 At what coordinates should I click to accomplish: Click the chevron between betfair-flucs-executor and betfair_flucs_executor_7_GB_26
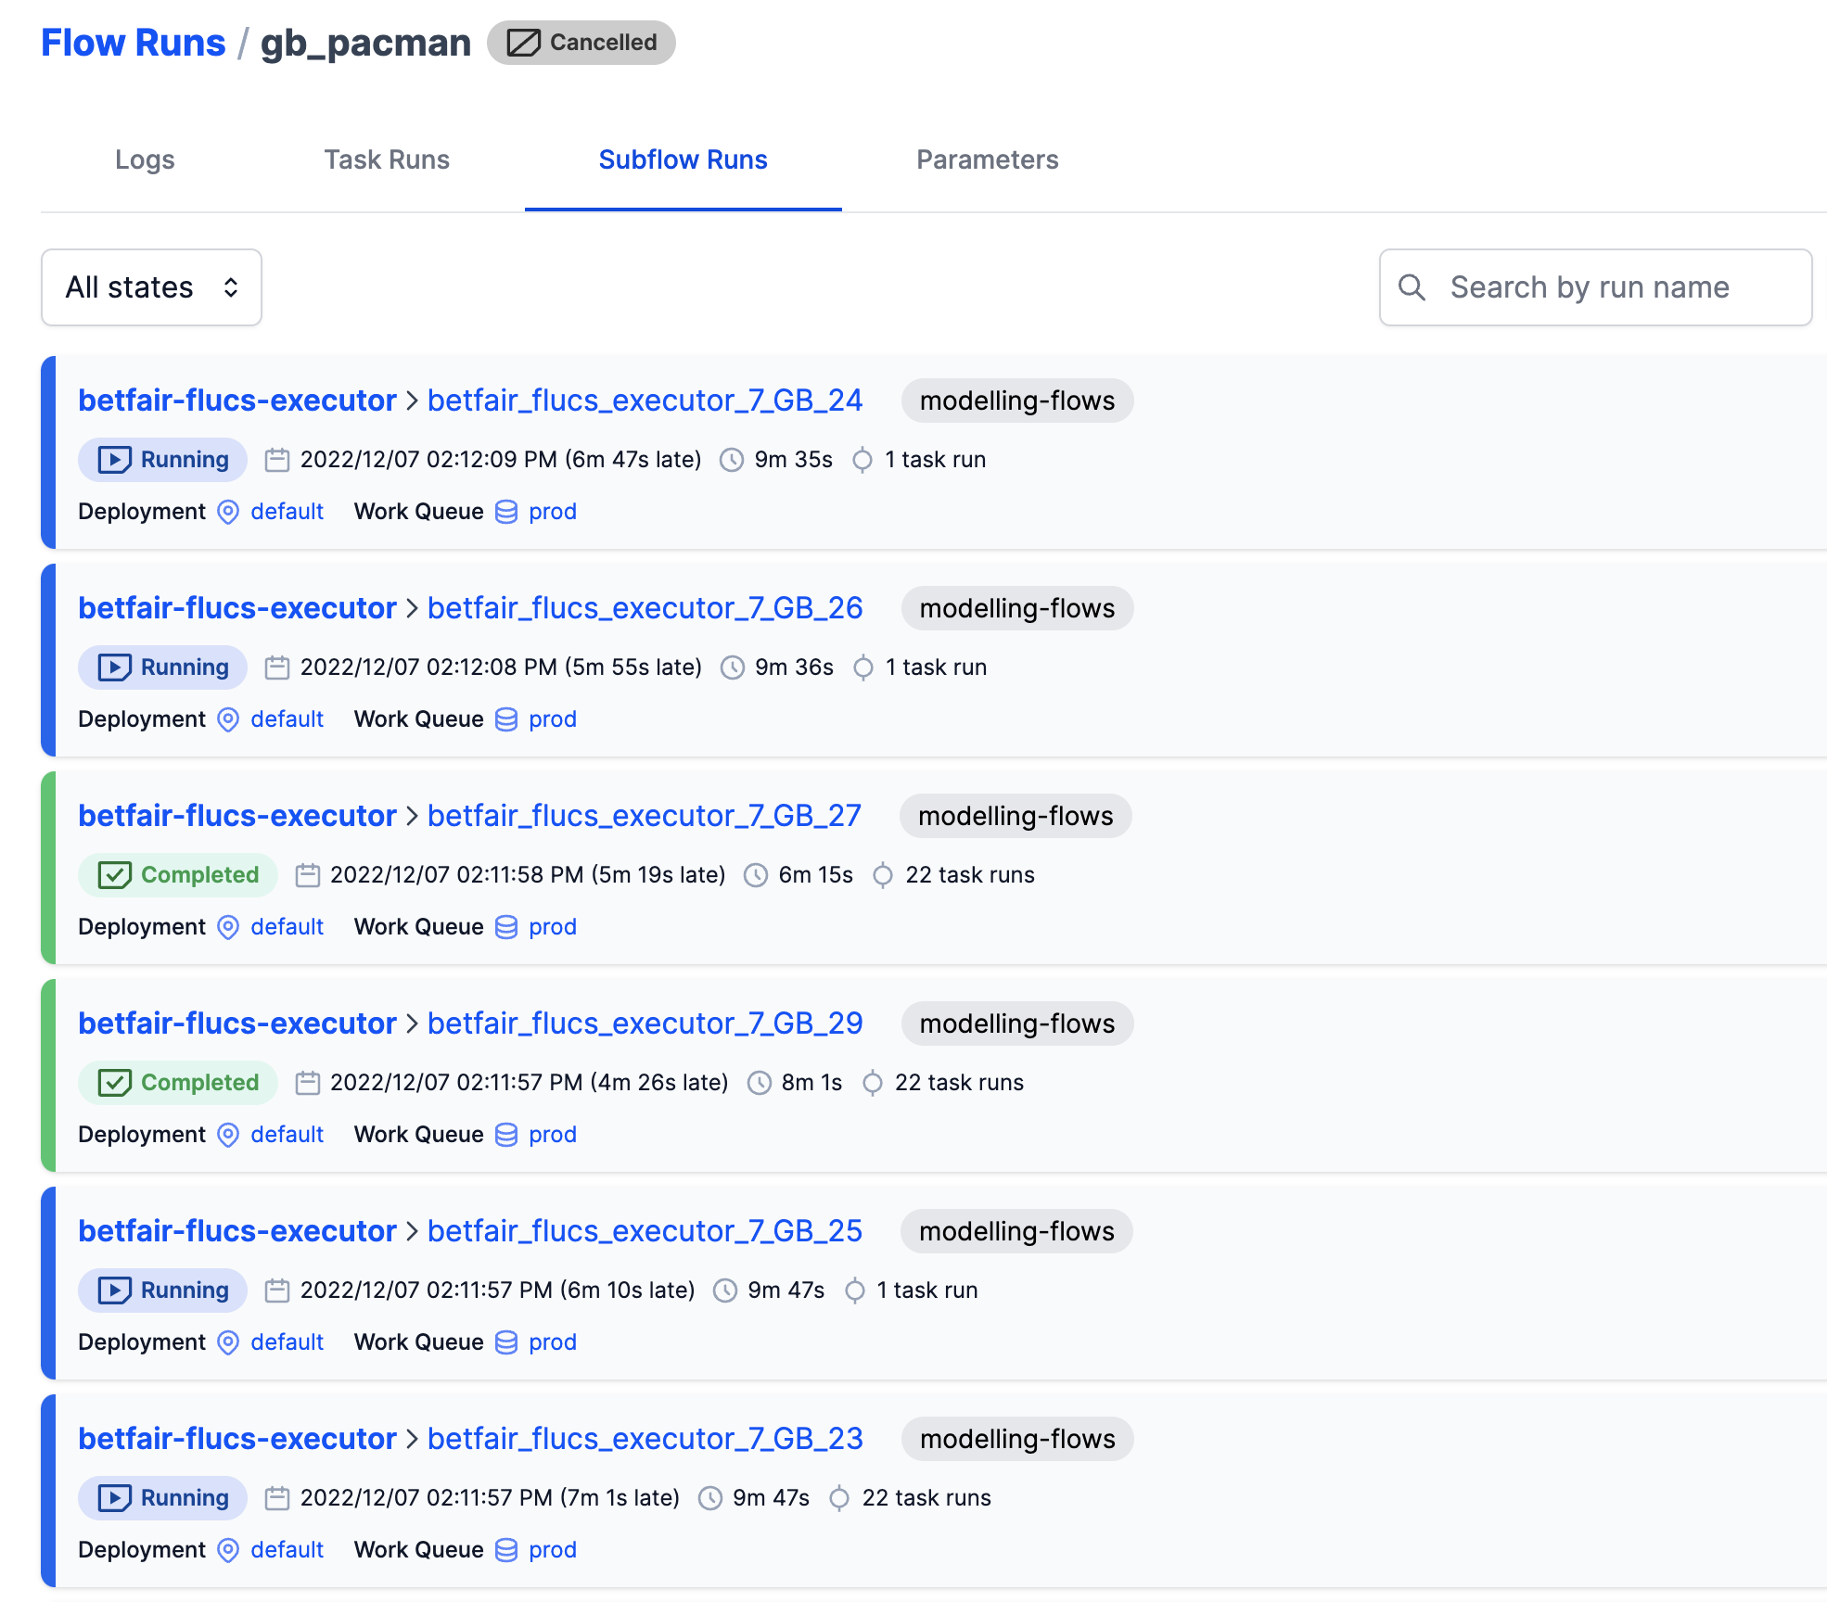tap(412, 608)
